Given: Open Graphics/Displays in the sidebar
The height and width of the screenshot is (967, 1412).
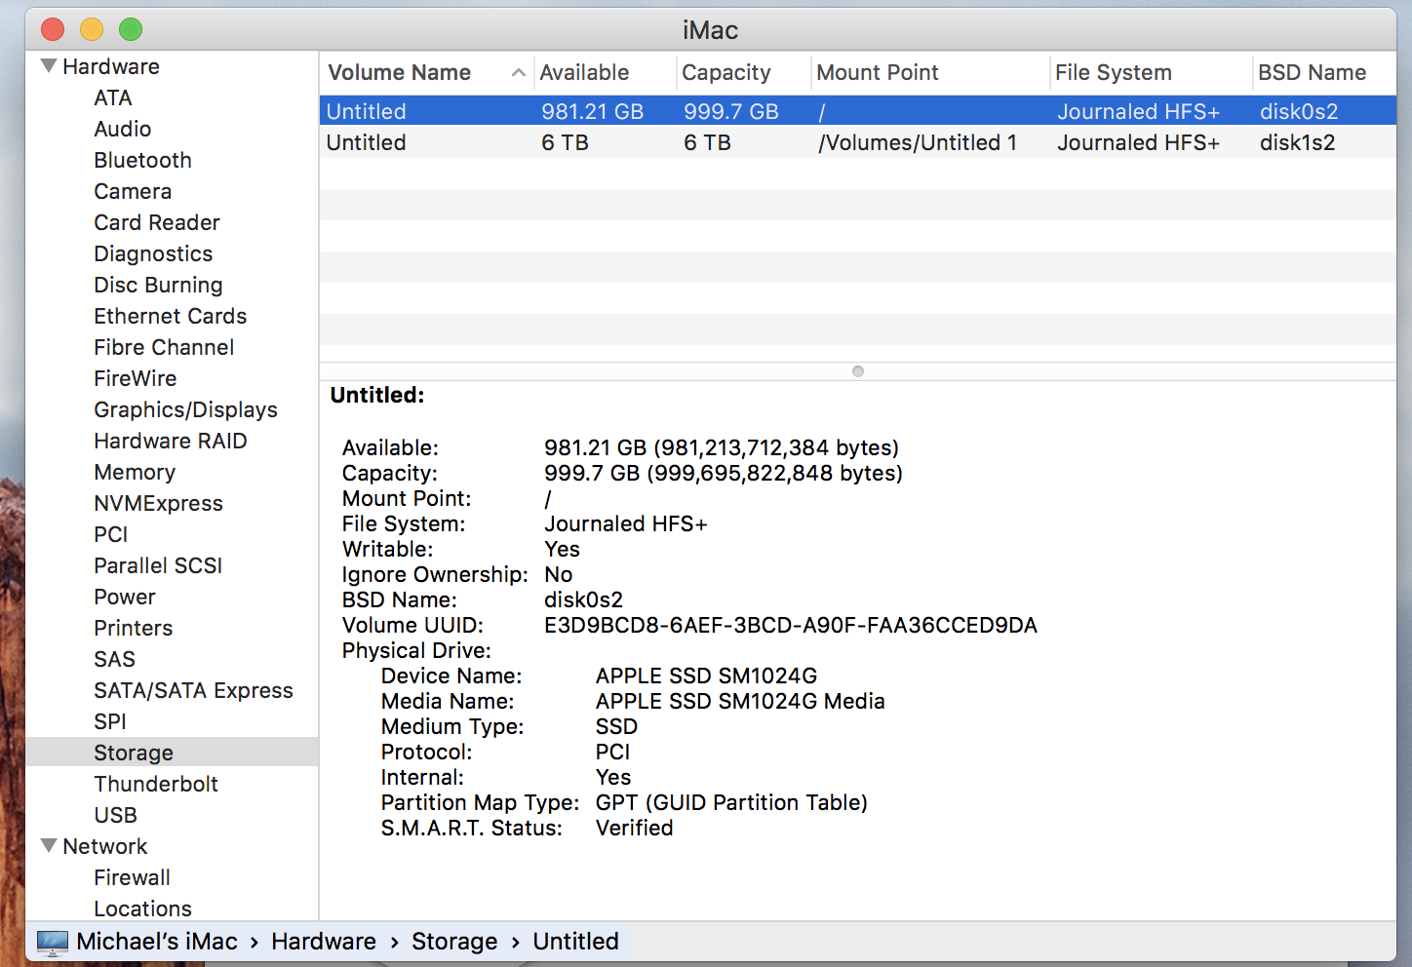Looking at the screenshot, I should (185, 409).
